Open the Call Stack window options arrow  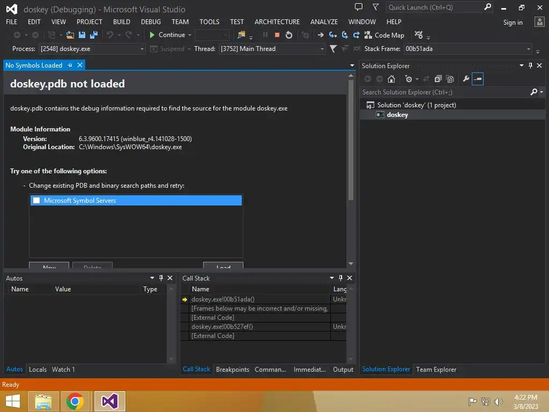tap(331, 278)
